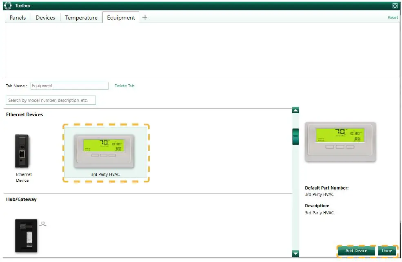Click the search by model number field
Screen dimensions: 402x262
(51, 100)
